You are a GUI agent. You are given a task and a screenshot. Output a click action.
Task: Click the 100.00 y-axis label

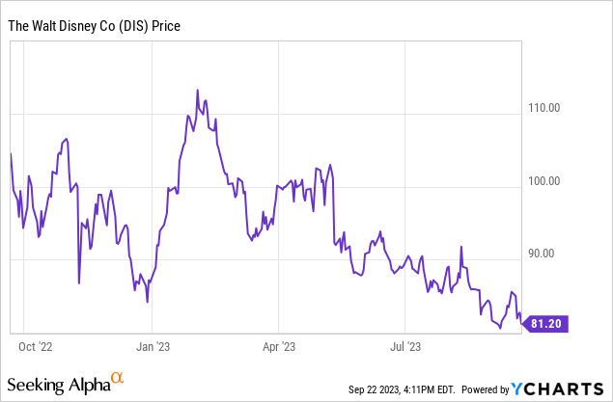coord(547,181)
